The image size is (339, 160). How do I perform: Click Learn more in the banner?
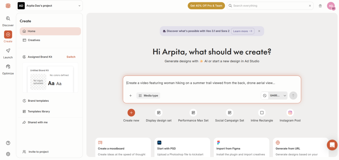coord(243,31)
